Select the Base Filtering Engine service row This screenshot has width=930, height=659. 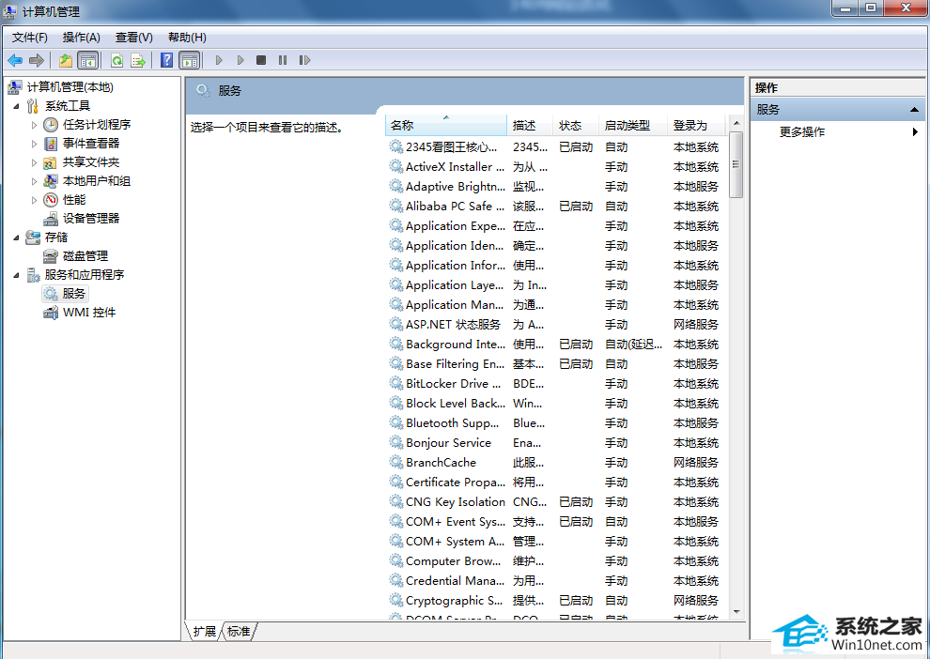[x=556, y=364]
